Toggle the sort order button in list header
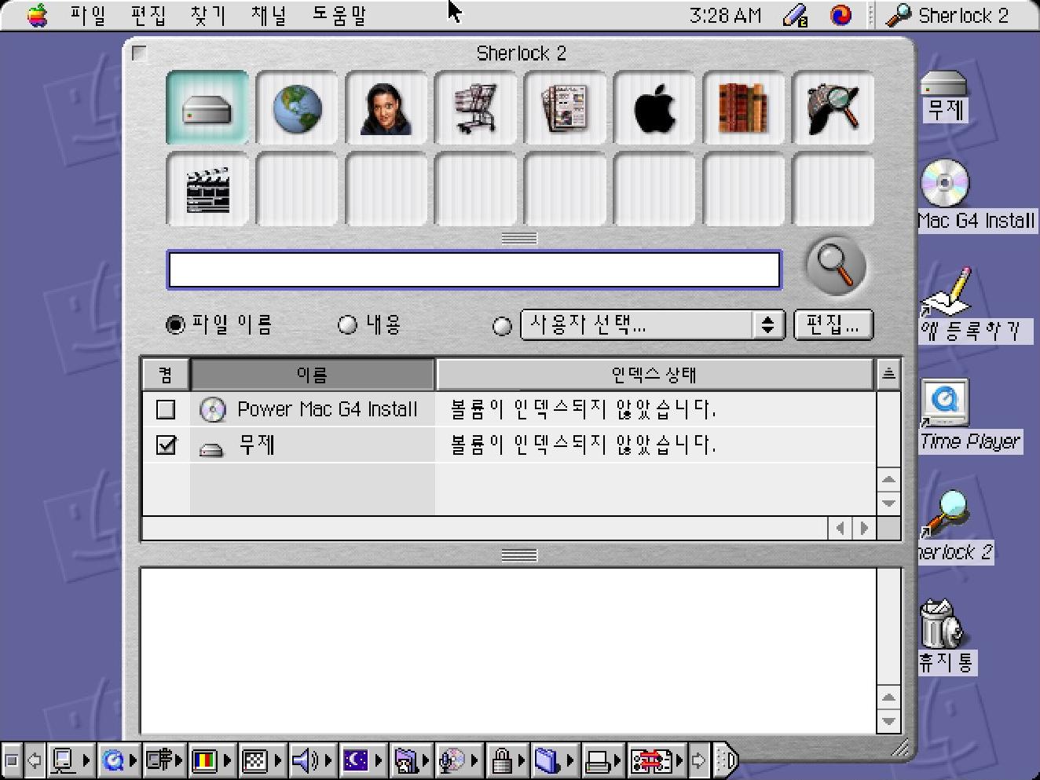The height and width of the screenshot is (780, 1040). (x=888, y=374)
